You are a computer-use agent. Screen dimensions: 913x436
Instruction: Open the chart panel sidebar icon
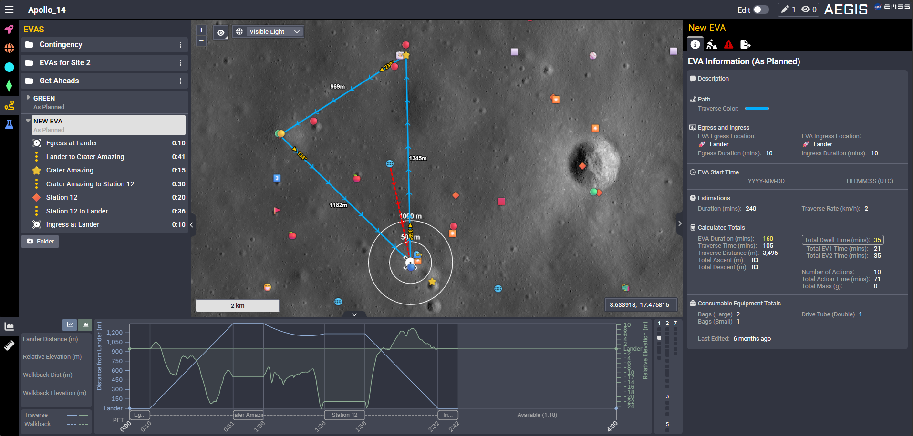[9, 326]
